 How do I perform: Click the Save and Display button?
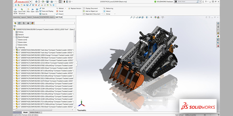tap(46, 11)
